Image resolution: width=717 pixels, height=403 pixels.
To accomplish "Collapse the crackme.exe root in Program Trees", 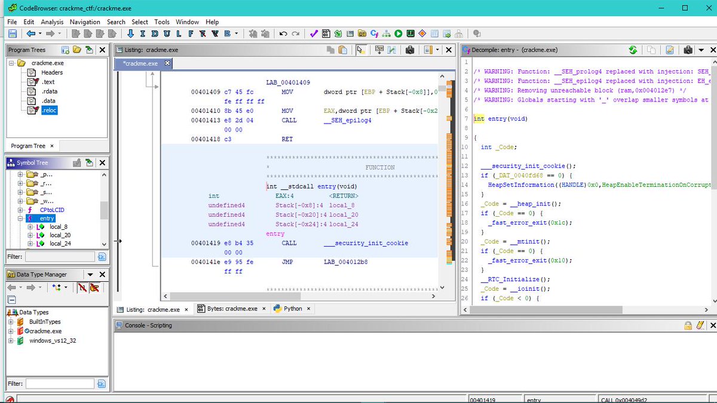I will click(11, 63).
